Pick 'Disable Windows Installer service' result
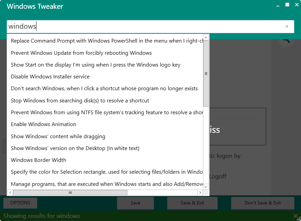301x221 pixels. (105, 77)
